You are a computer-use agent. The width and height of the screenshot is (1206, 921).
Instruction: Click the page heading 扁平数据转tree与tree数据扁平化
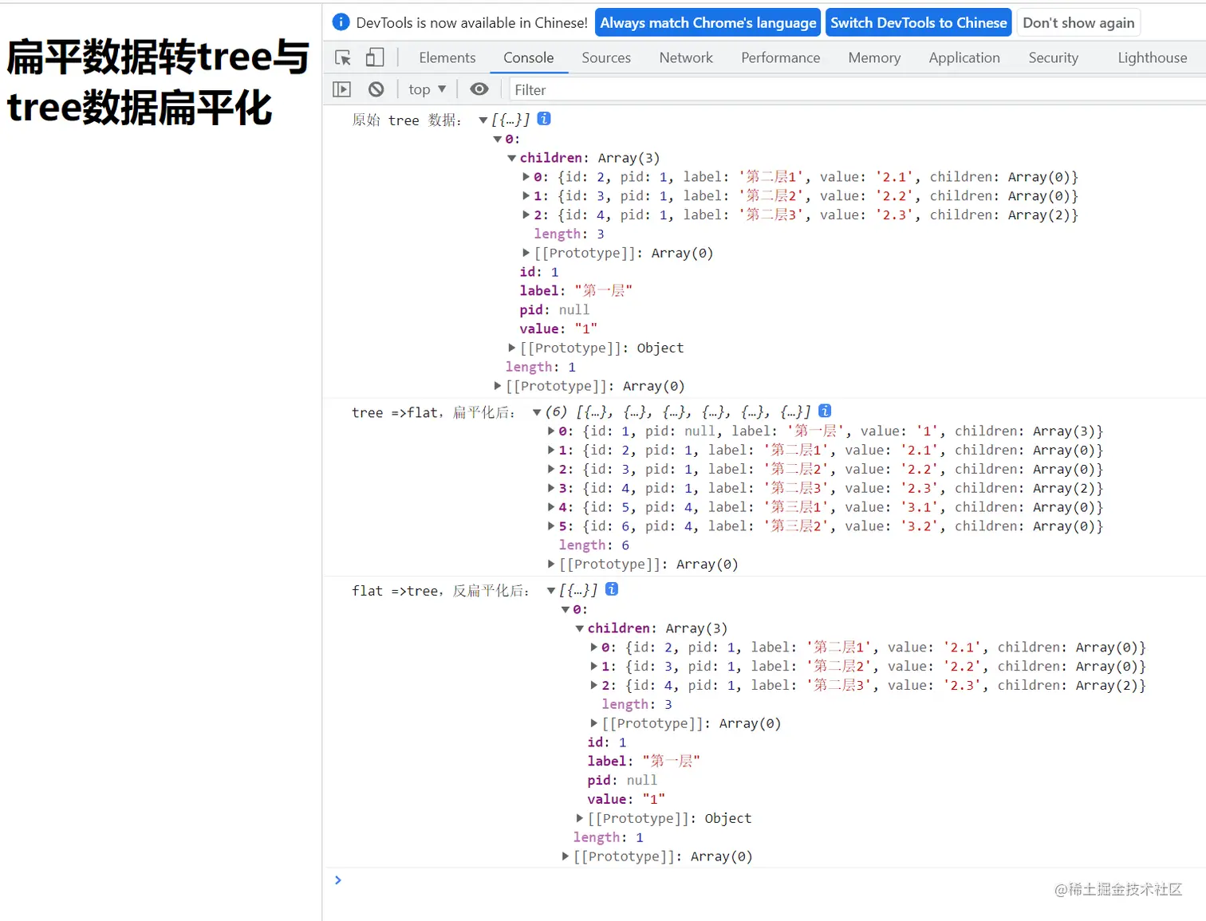158,81
